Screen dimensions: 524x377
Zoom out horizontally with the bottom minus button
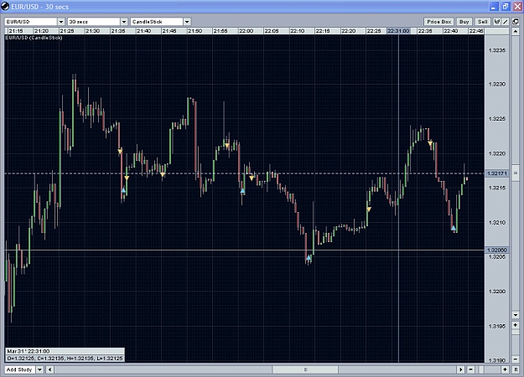[x=470, y=369]
